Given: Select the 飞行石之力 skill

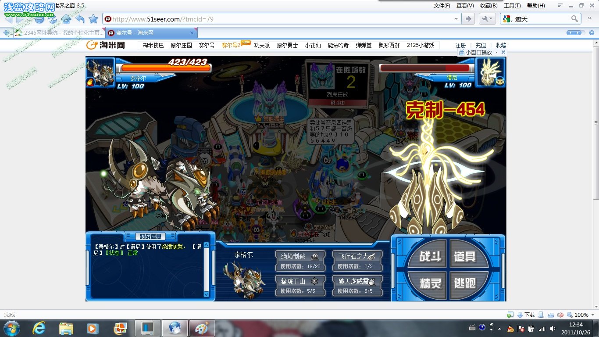Looking at the screenshot, I should click(357, 261).
